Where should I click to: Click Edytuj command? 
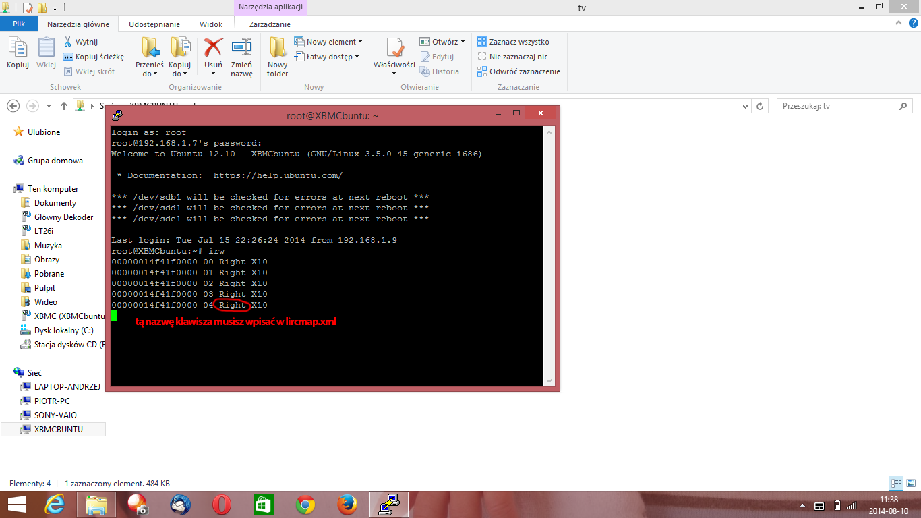click(x=437, y=57)
